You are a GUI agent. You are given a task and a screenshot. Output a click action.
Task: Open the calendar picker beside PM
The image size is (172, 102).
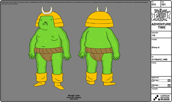169,85
